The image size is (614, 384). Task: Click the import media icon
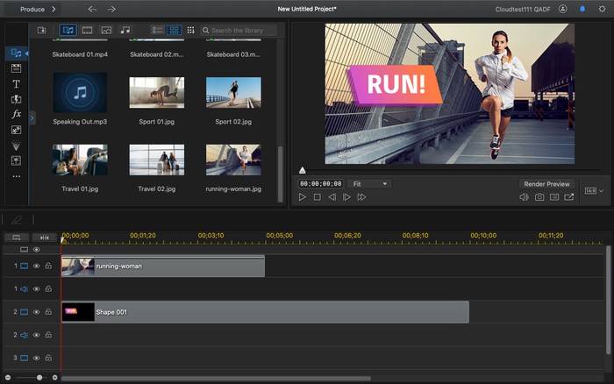(41, 30)
